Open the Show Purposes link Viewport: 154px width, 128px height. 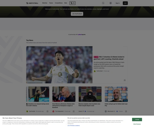(137, 124)
